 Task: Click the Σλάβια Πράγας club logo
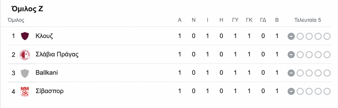25,55
